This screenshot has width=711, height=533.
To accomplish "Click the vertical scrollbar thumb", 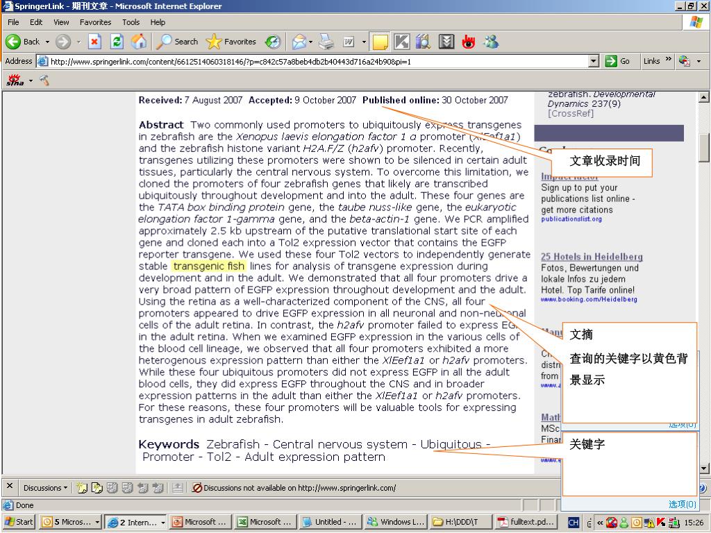I will point(704,147).
